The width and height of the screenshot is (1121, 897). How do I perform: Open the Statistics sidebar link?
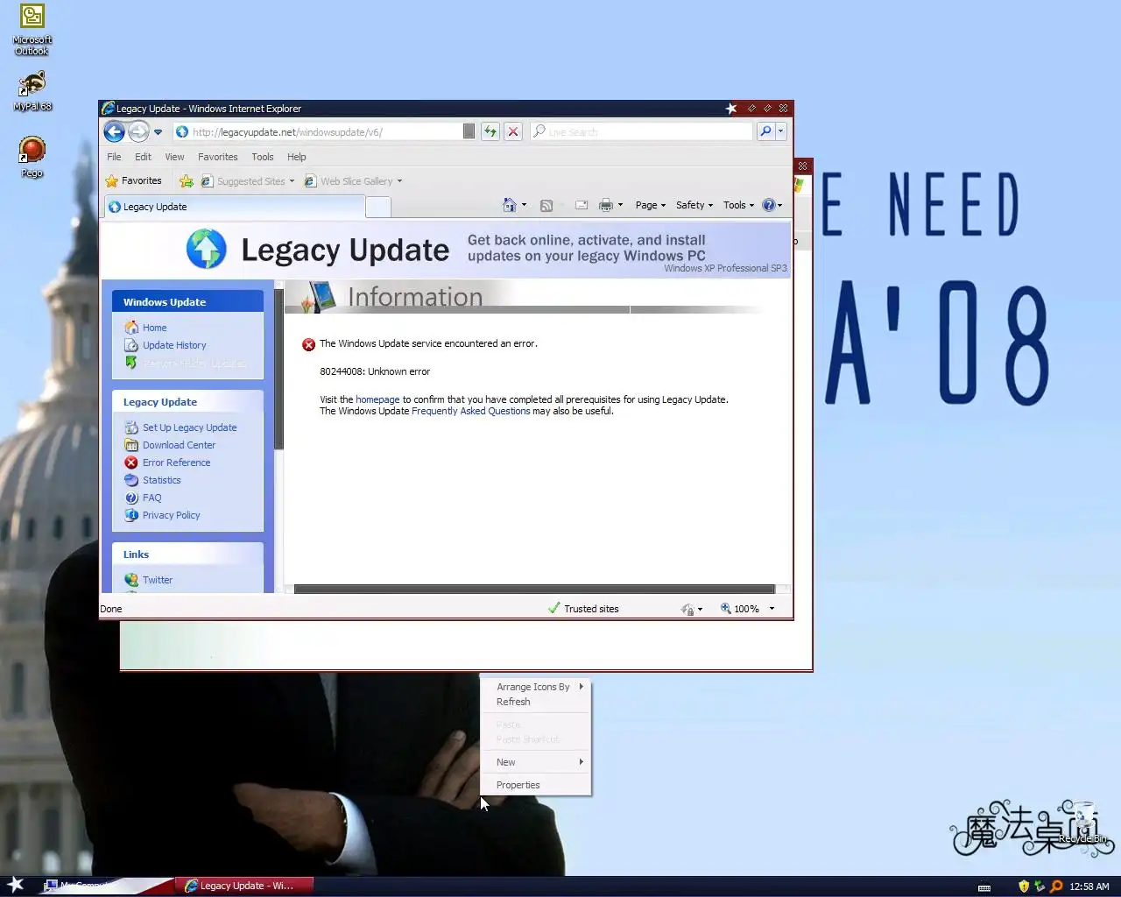click(161, 480)
